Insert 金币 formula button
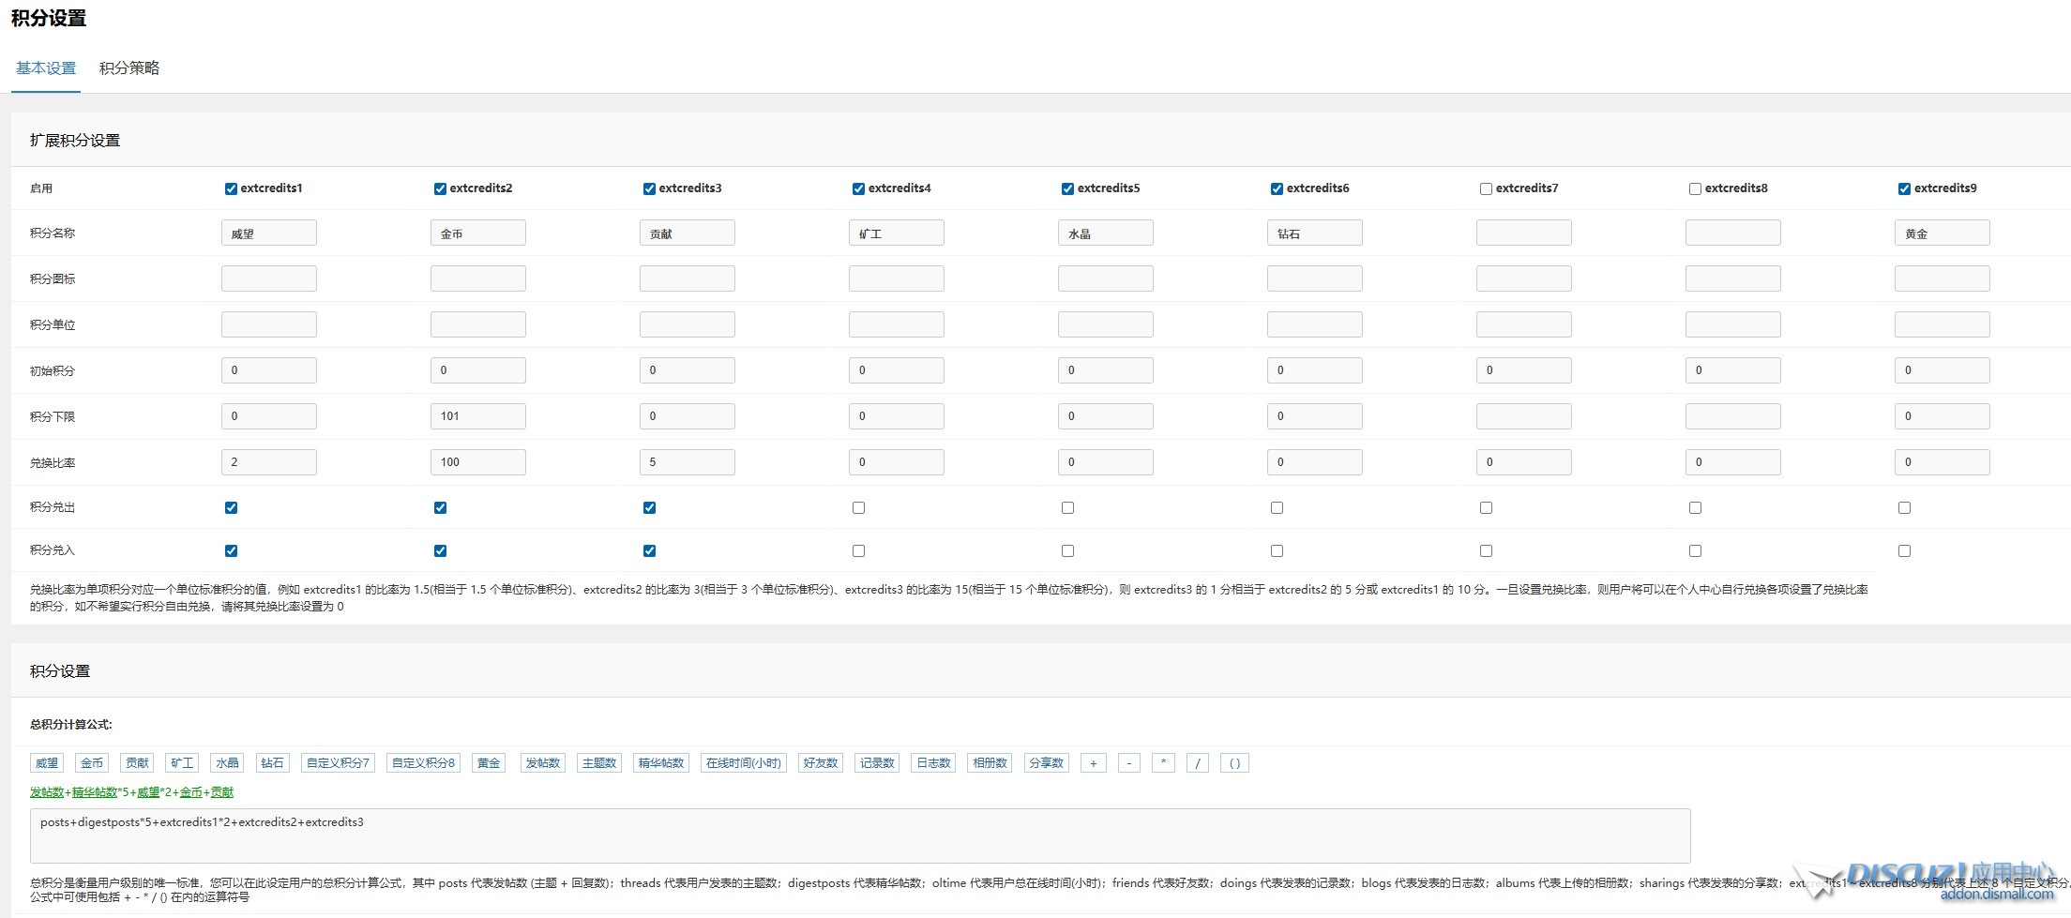The width and height of the screenshot is (2071, 918). (92, 763)
